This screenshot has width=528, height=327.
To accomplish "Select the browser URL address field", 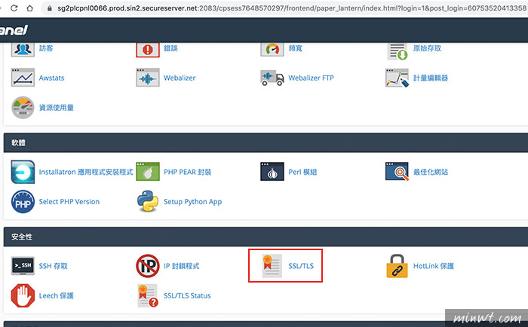I will click(286, 8).
